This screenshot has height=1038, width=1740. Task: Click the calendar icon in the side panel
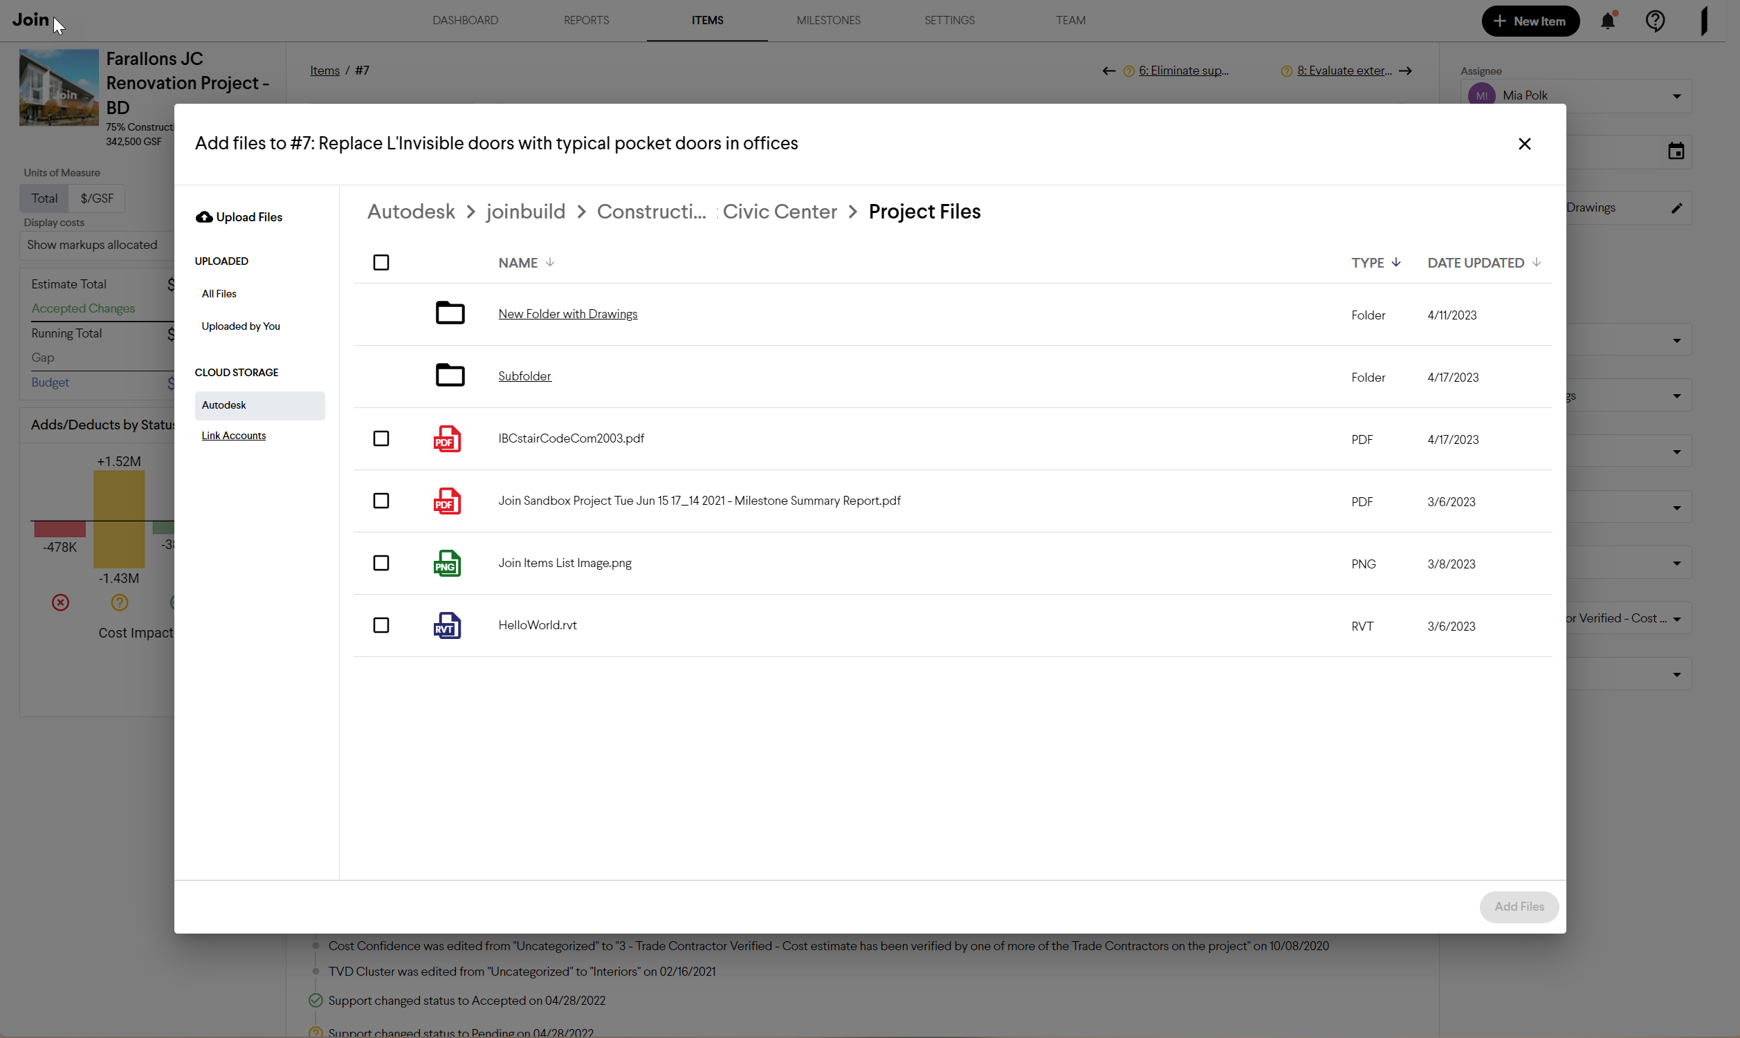[x=1676, y=151]
